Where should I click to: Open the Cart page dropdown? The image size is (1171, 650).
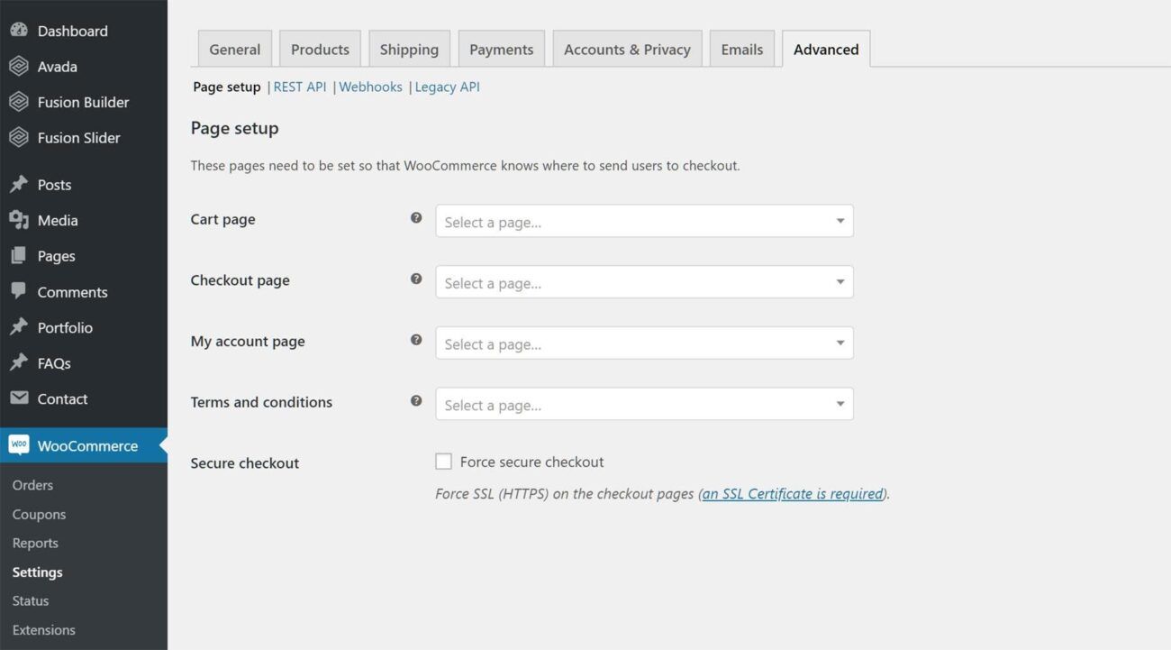[x=644, y=221]
